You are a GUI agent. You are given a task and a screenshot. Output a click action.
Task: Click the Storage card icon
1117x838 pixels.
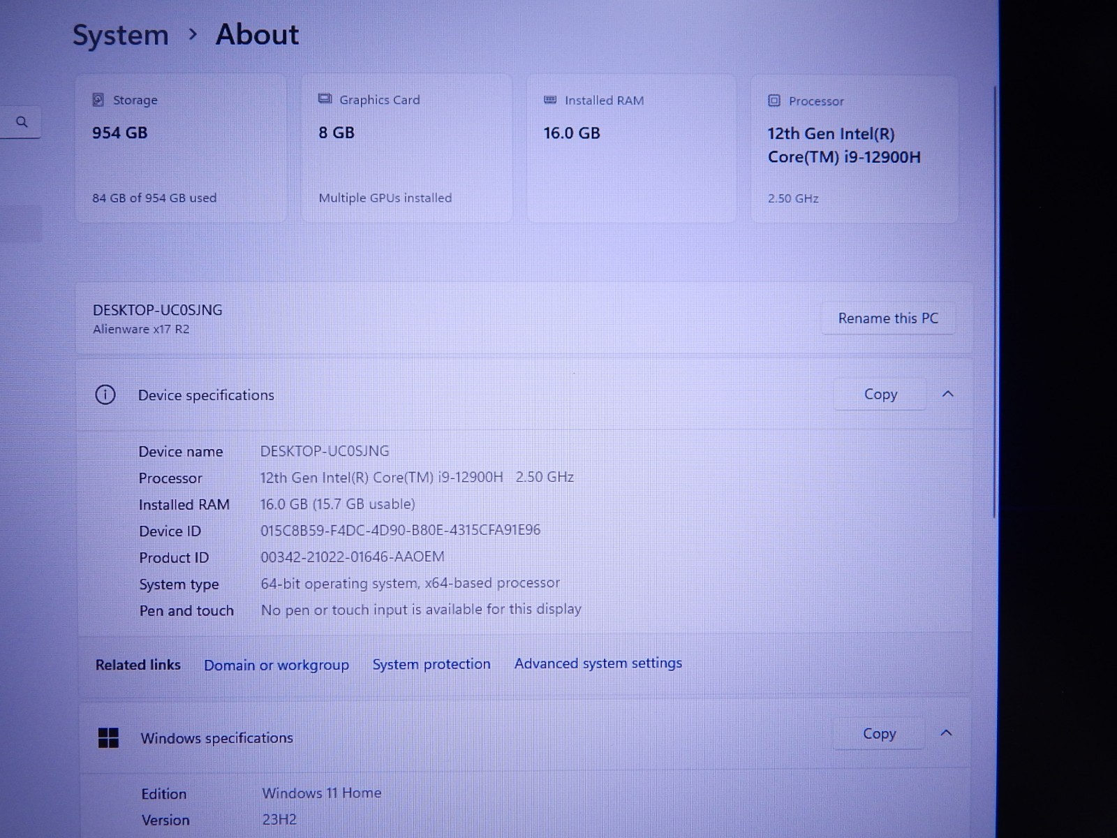[x=98, y=100]
